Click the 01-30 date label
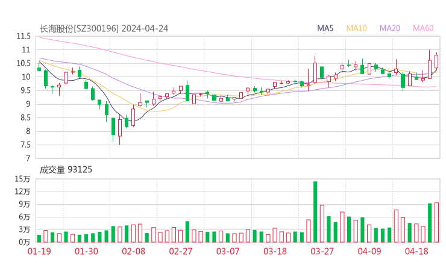446x265 pixels. click(x=86, y=251)
